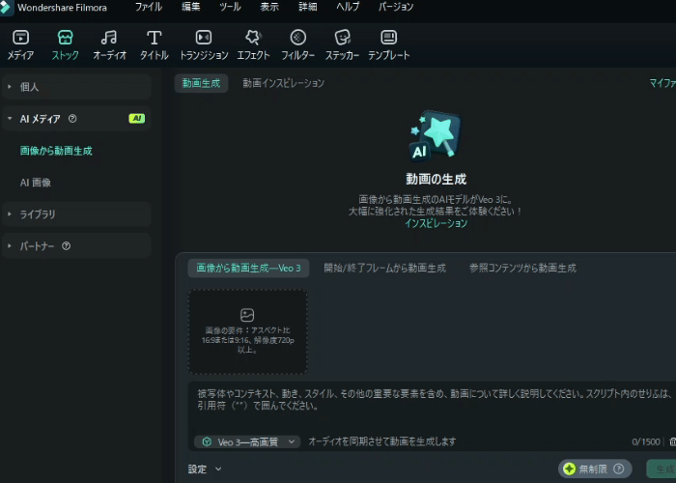
Task: Select the ステッカー (Stickers) icon
Action: (x=342, y=38)
